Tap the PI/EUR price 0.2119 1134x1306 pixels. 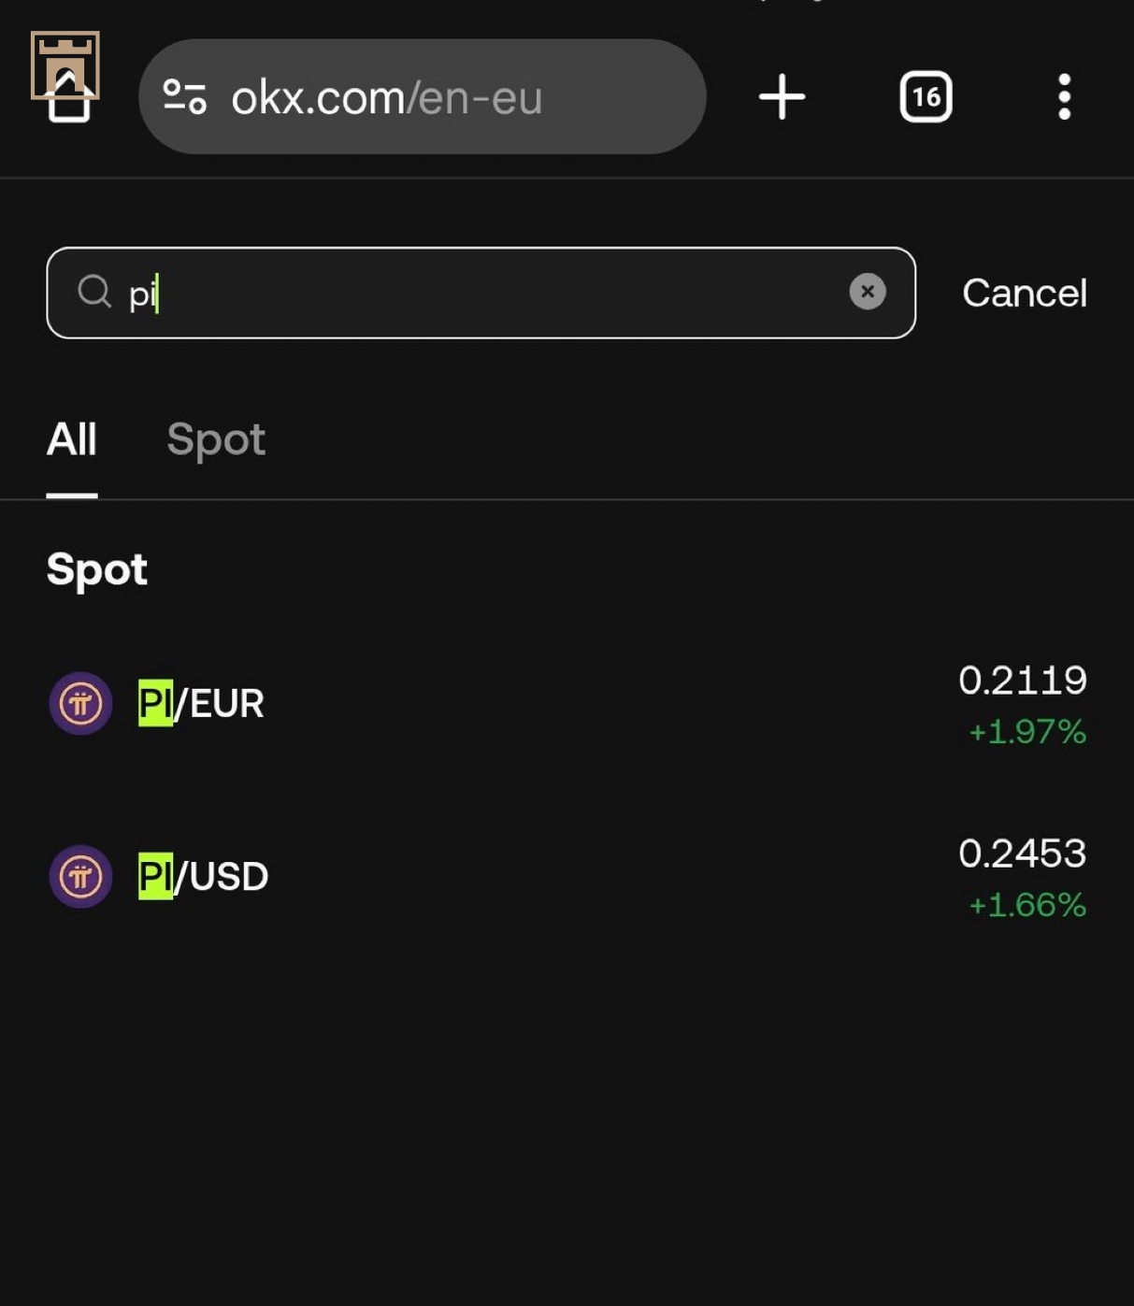tap(1023, 680)
